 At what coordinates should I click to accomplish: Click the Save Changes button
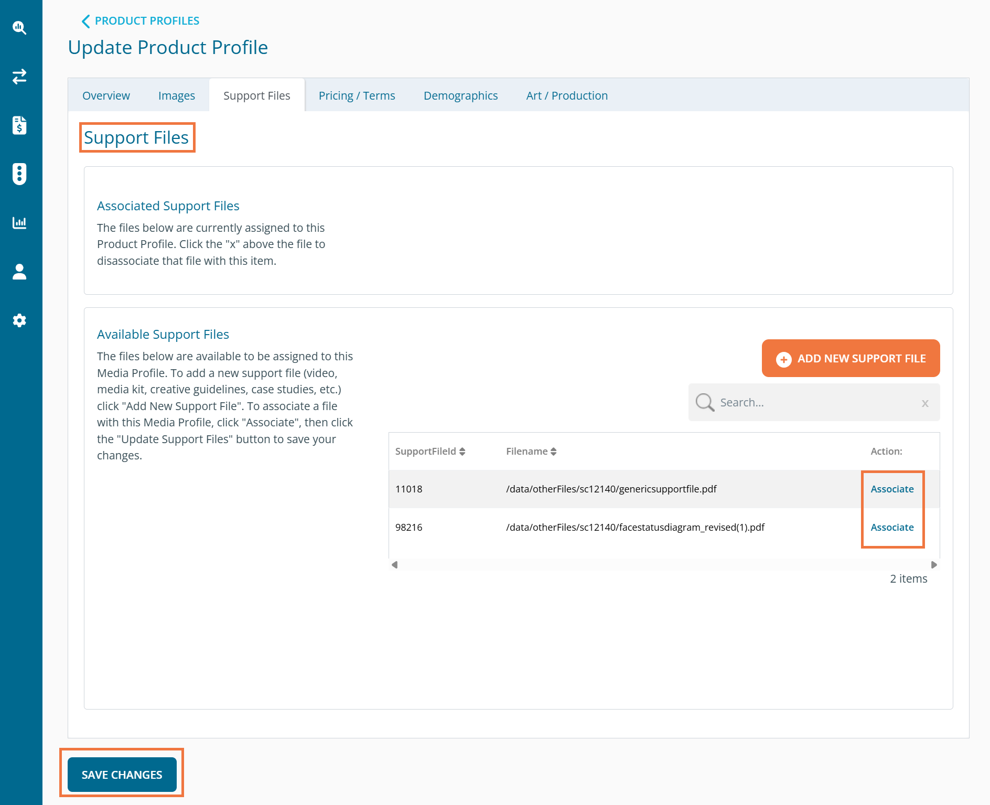122,775
